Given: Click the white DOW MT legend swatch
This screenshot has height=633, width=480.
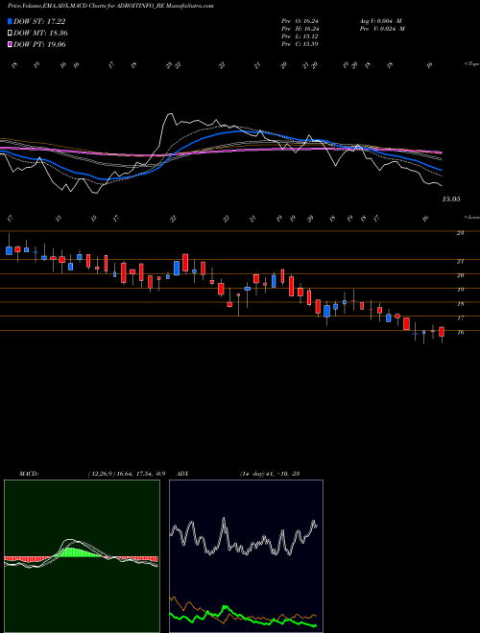Looking at the screenshot, I should pos(10,34).
